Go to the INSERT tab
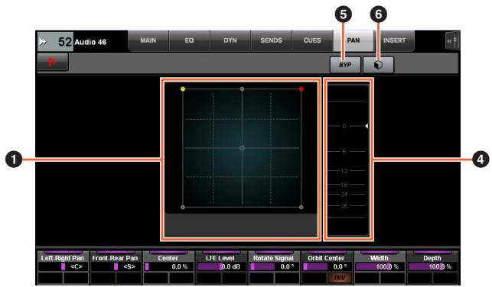 pos(394,40)
